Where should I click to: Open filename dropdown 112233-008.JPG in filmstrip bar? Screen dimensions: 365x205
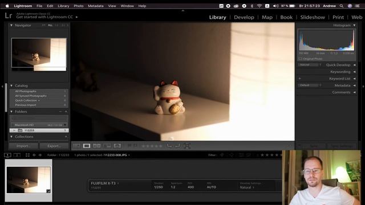[117, 155]
